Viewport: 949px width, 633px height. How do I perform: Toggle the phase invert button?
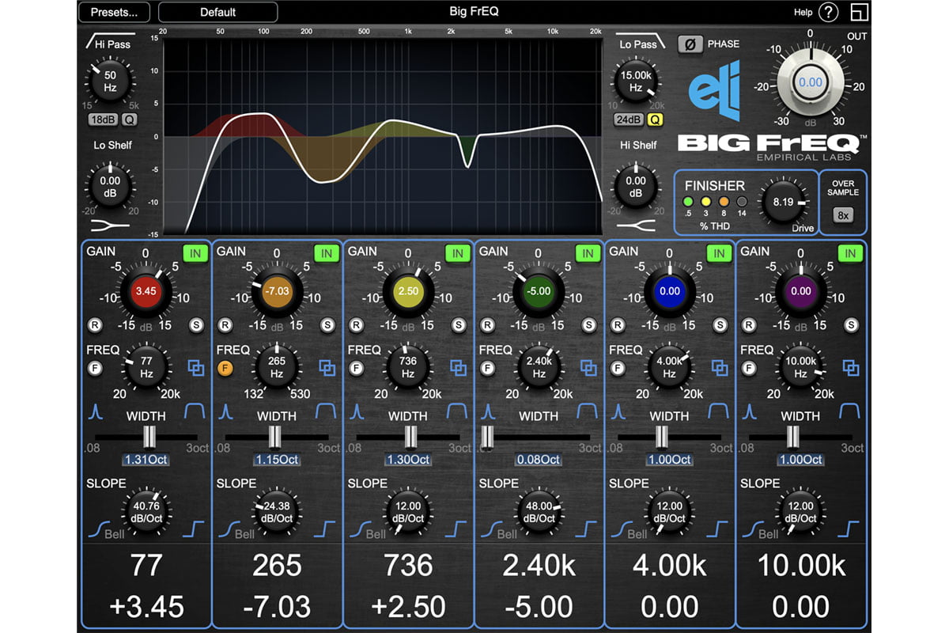[x=690, y=44]
